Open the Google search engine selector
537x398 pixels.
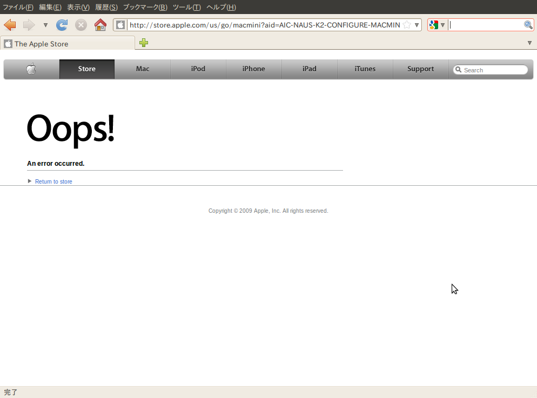click(x=437, y=25)
